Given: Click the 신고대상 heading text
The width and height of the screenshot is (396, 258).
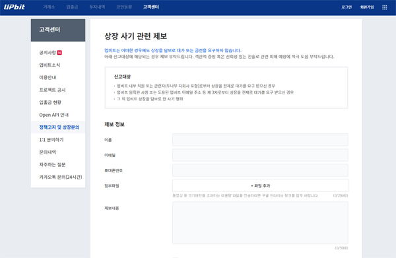Looking at the screenshot, I should click(122, 77).
